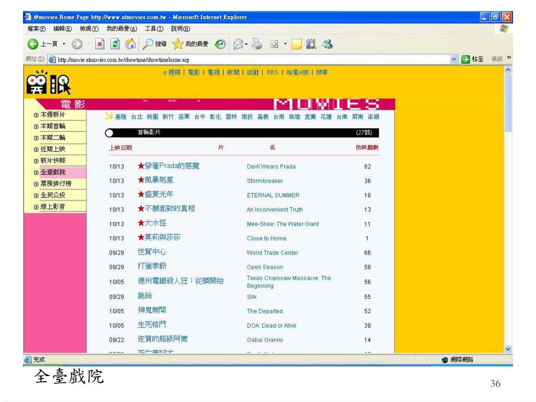Select 線上影音 in the sidebar
The image size is (536, 402).
[x=53, y=206]
